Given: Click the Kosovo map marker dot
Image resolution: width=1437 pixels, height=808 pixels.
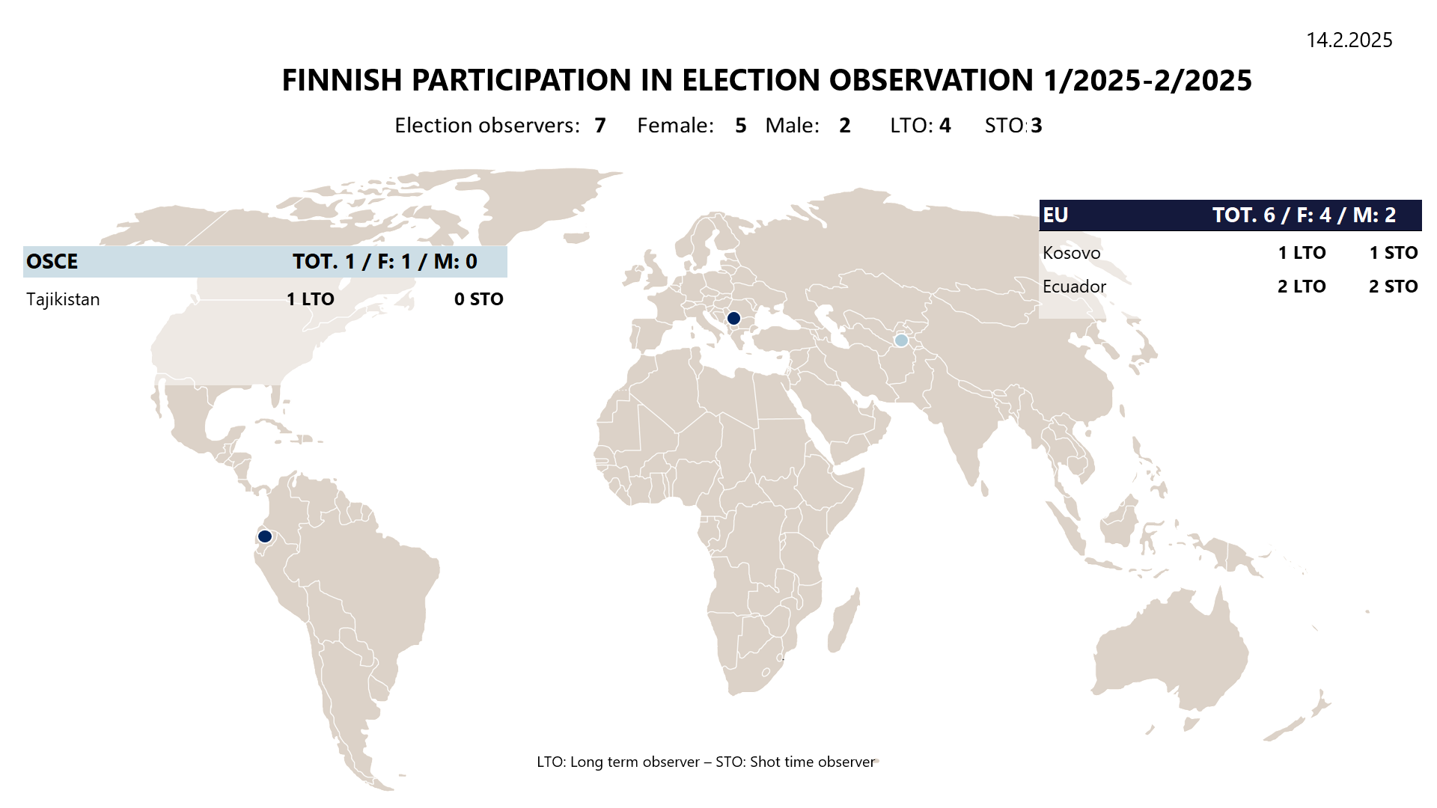Looking at the screenshot, I should point(733,319).
